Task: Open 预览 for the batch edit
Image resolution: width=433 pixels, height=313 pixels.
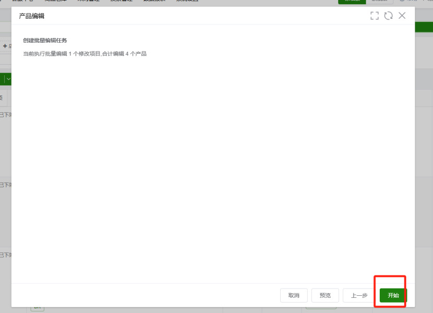Action: 325,295
